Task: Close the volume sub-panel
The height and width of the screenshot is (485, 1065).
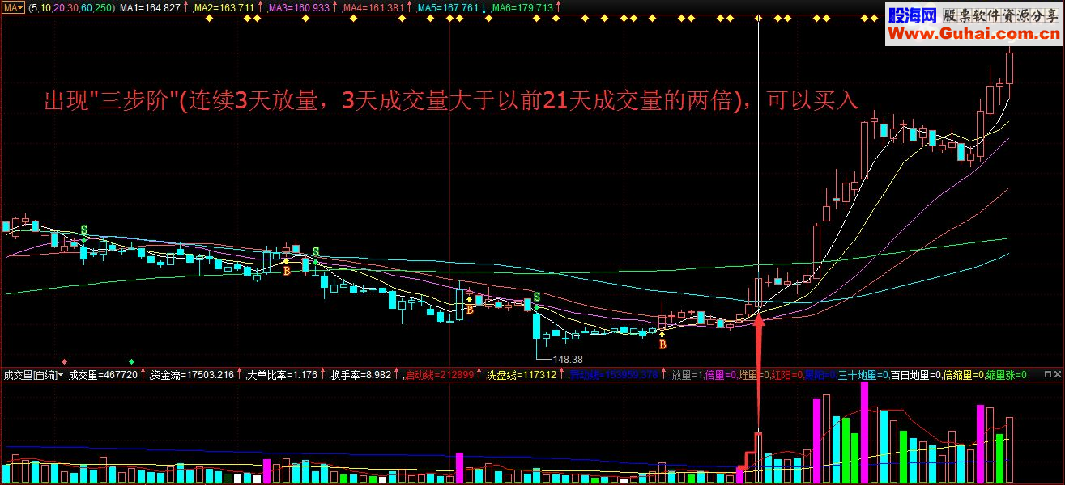Action: (x=1058, y=375)
